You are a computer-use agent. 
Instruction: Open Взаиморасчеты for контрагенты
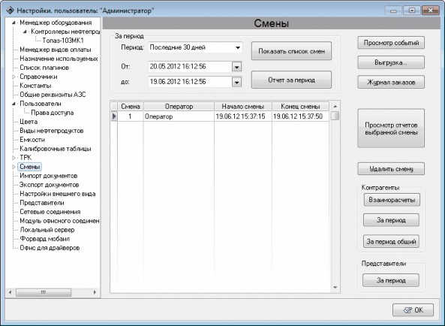[392, 200]
